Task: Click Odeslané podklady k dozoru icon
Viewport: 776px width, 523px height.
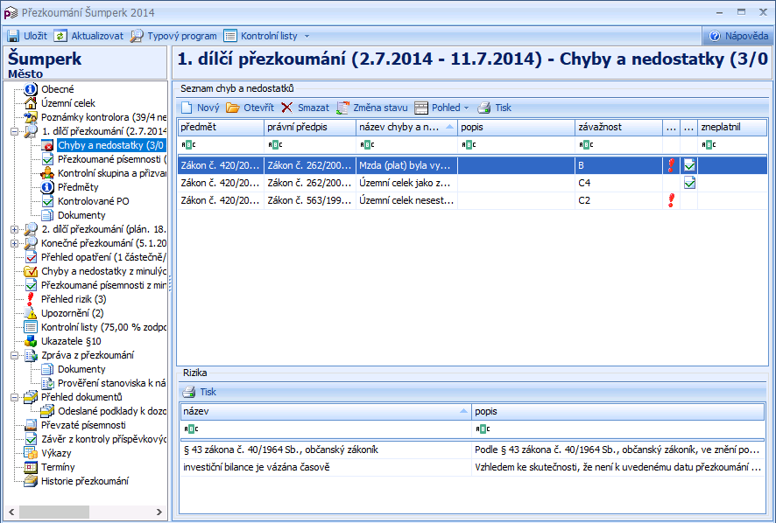Action: 47,411
